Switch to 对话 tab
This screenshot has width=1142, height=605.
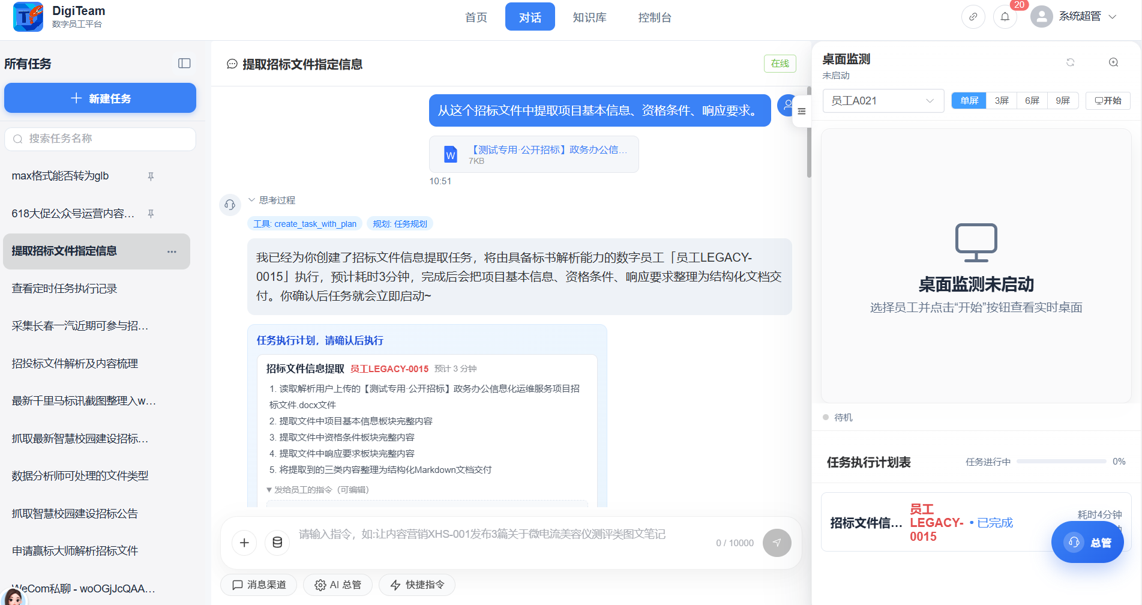[530, 17]
